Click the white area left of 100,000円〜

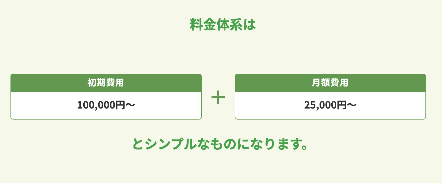tap(44, 106)
